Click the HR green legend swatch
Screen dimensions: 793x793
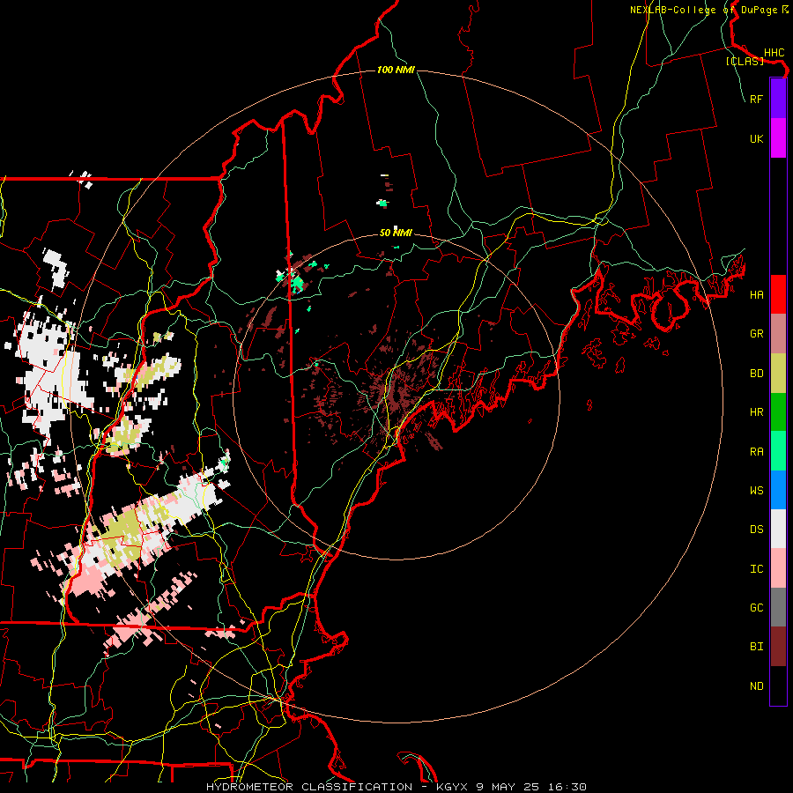coord(778,411)
